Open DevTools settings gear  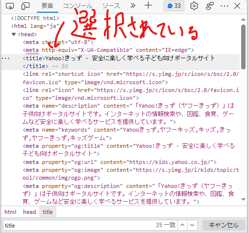click(x=194, y=6)
